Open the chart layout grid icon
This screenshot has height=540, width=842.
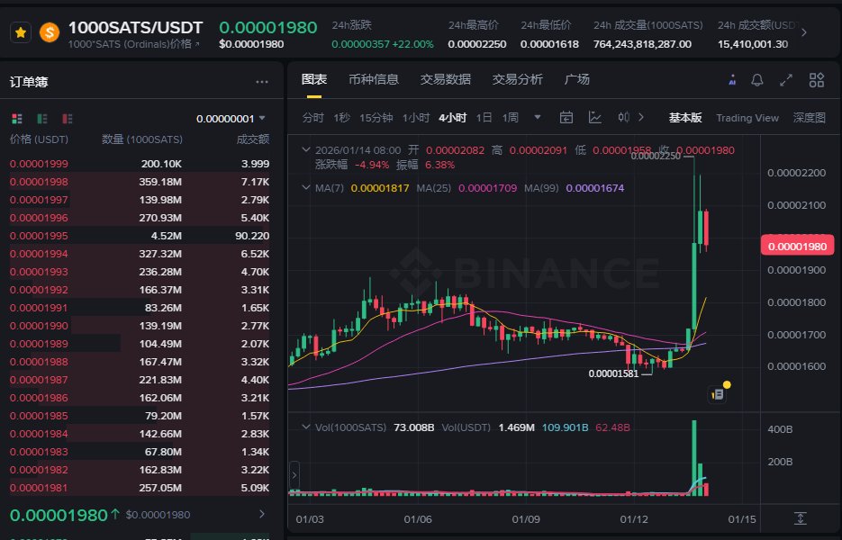[816, 80]
